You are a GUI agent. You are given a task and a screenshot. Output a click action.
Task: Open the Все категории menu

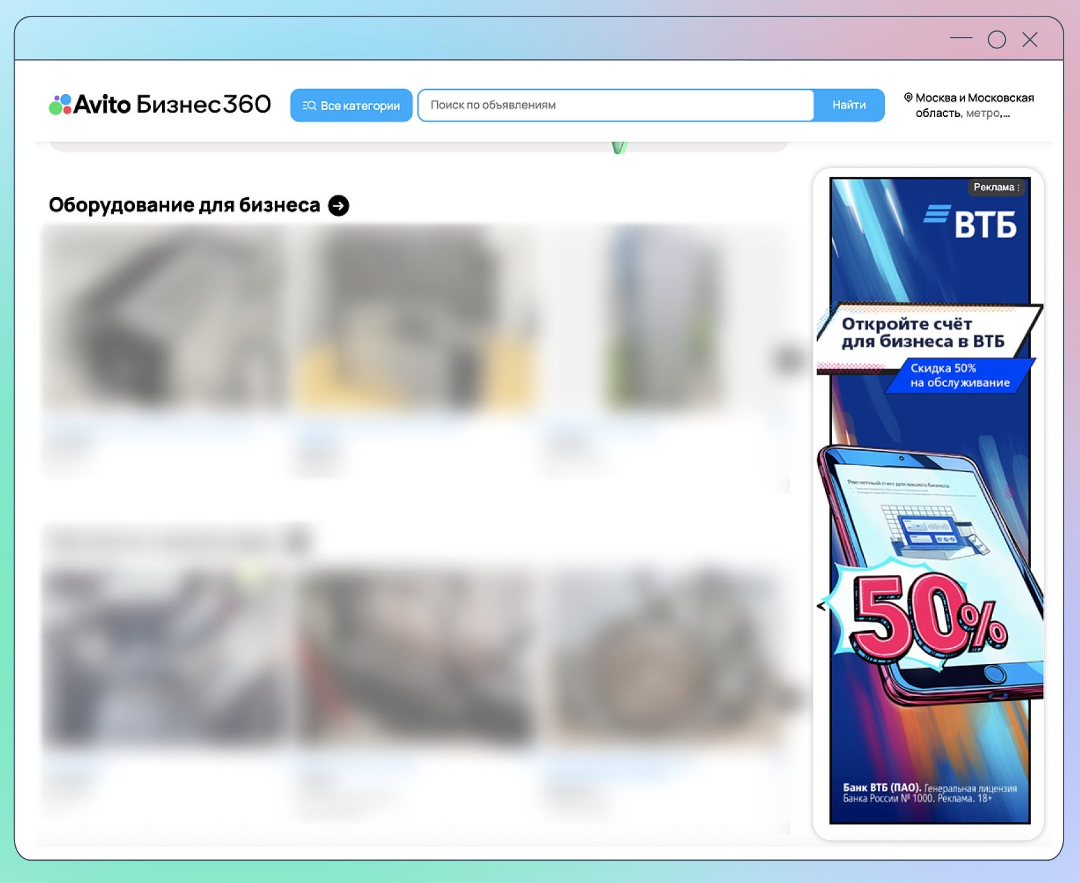[x=351, y=105]
